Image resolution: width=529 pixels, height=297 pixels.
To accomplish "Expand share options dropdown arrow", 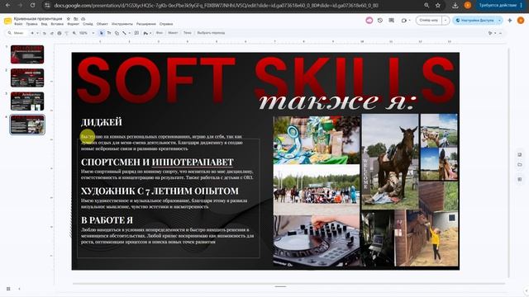I will point(499,21).
